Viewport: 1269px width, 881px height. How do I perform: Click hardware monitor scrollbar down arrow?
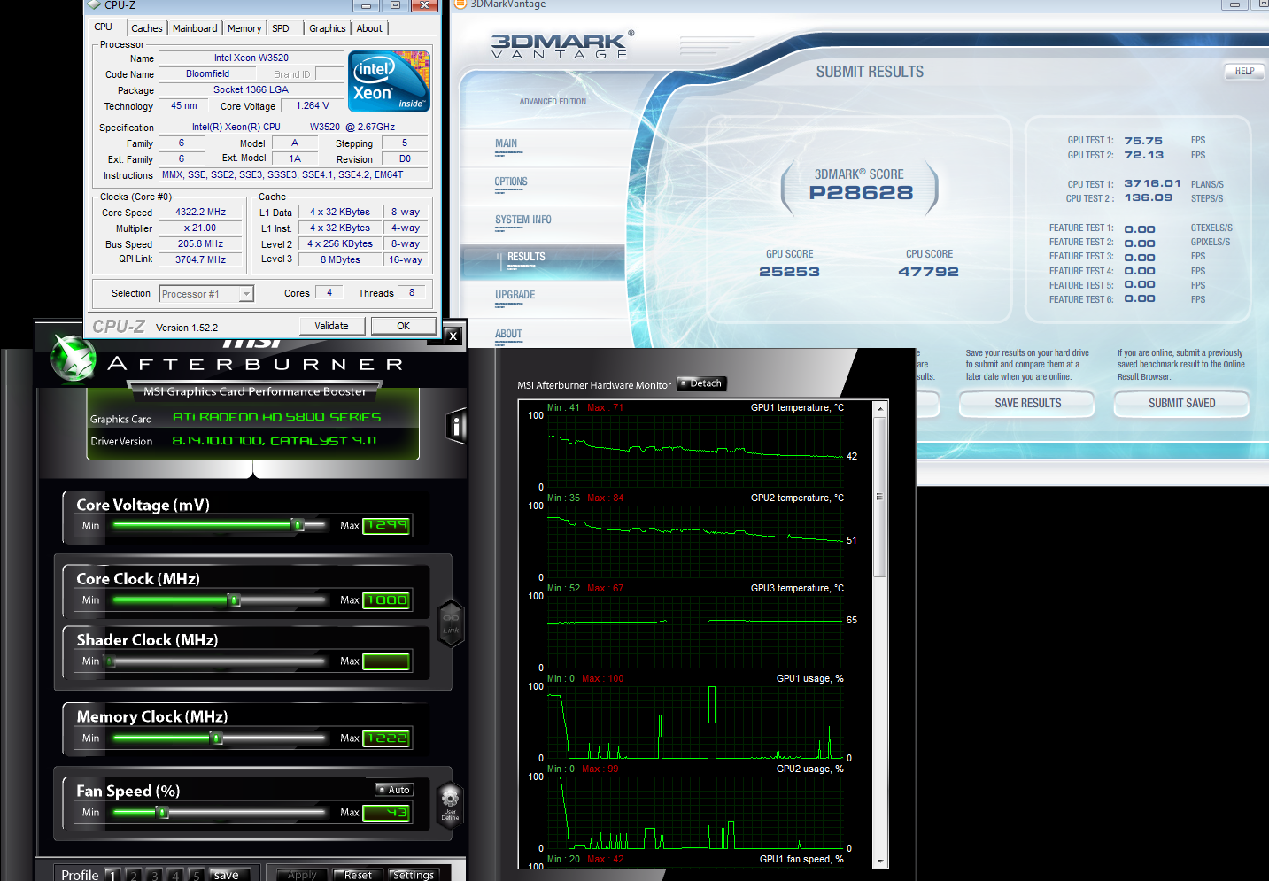879,861
